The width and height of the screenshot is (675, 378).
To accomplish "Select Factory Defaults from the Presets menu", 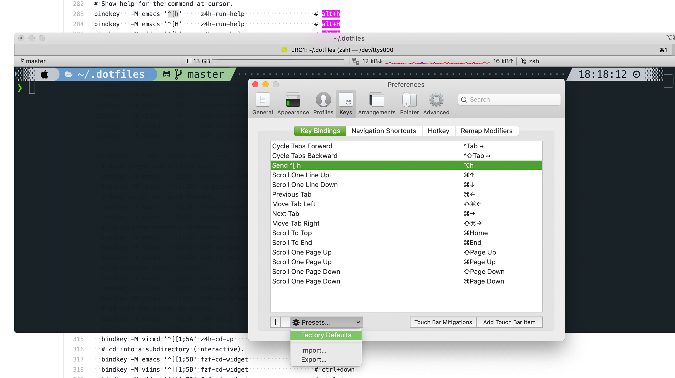I will click(326, 335).
